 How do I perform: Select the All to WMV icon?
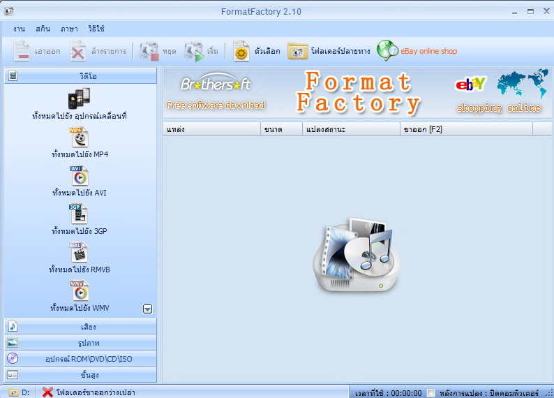pyautogui.click(x=79, y=290)
